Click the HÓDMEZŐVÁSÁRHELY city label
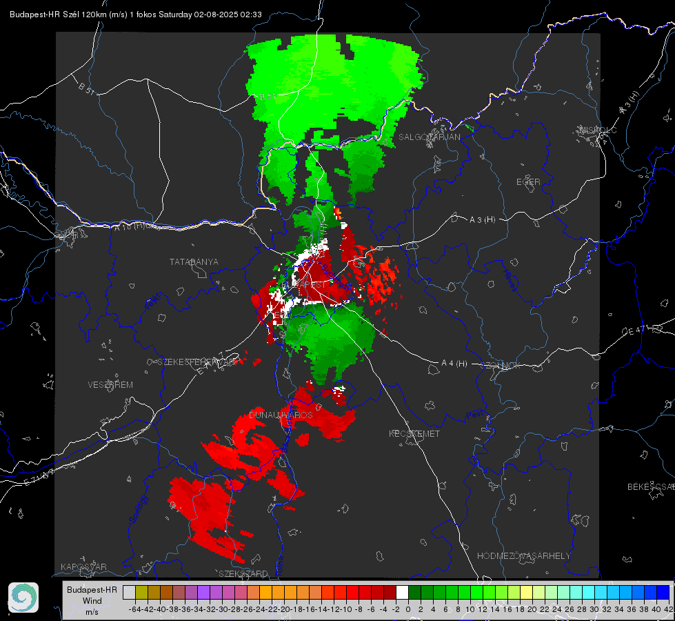Viewport: 675px width, 621px height. [523, 556]
